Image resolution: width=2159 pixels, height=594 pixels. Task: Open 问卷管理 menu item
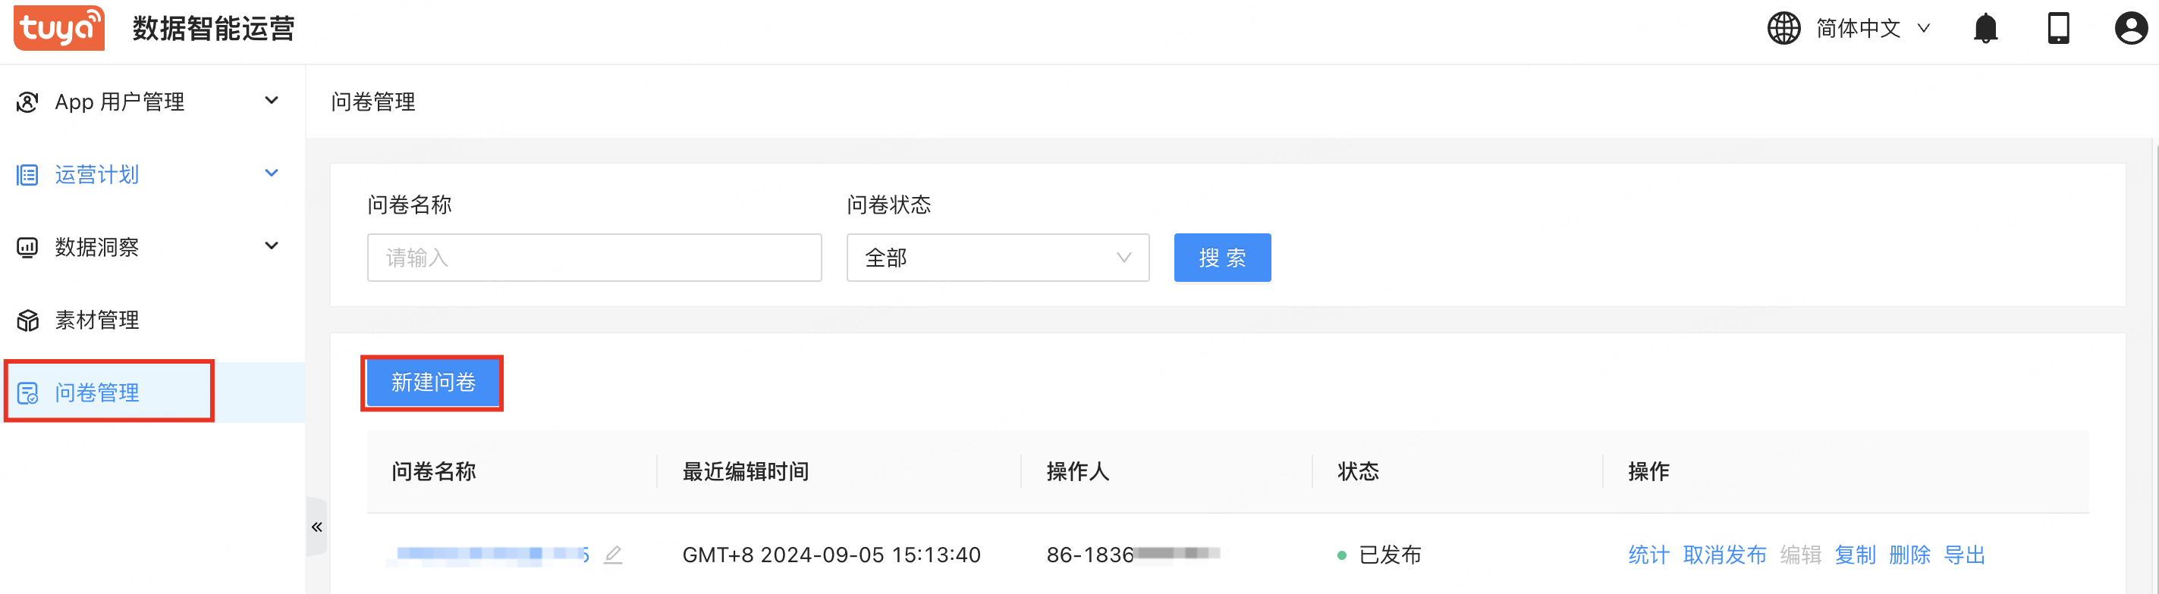tap(152, 393)
